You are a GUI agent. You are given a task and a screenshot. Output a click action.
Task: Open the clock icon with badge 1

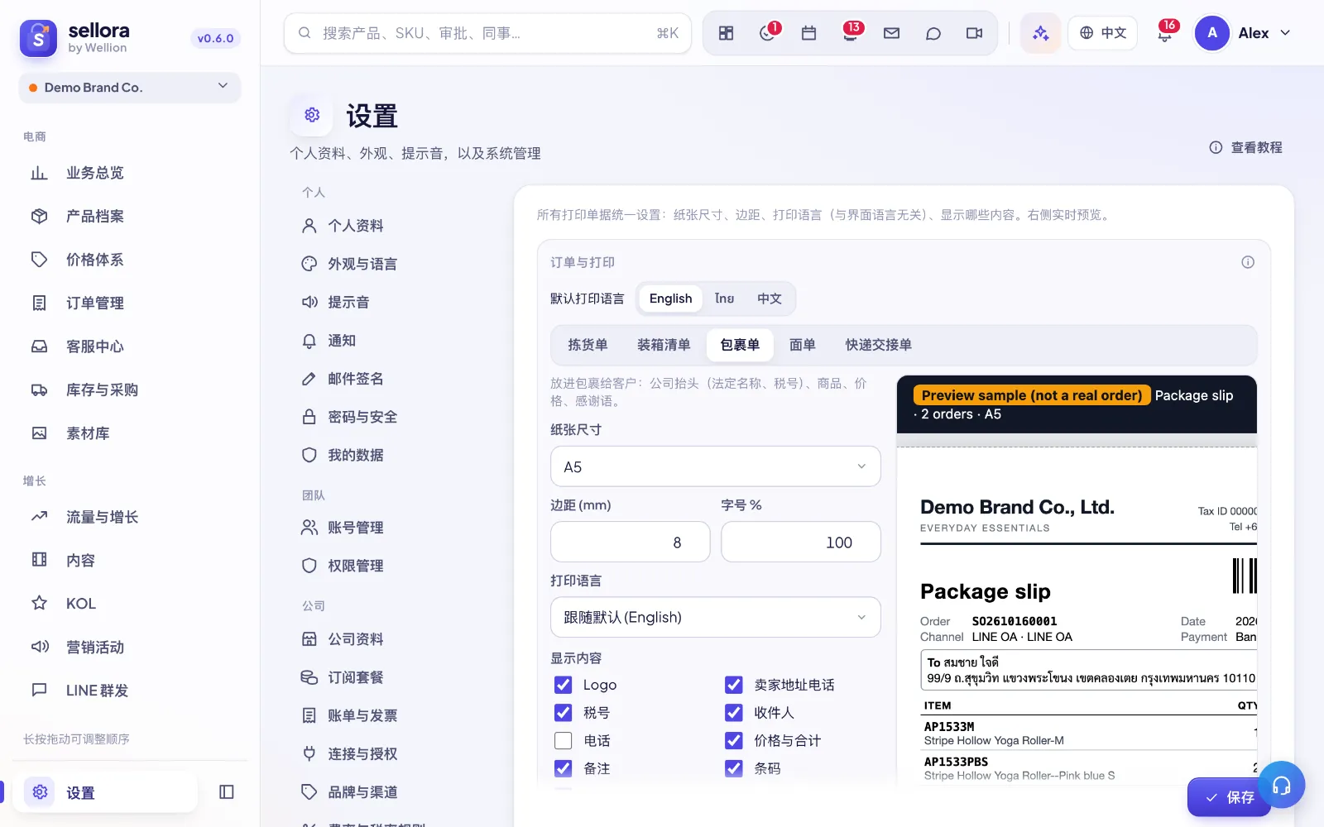click(768, 33)
